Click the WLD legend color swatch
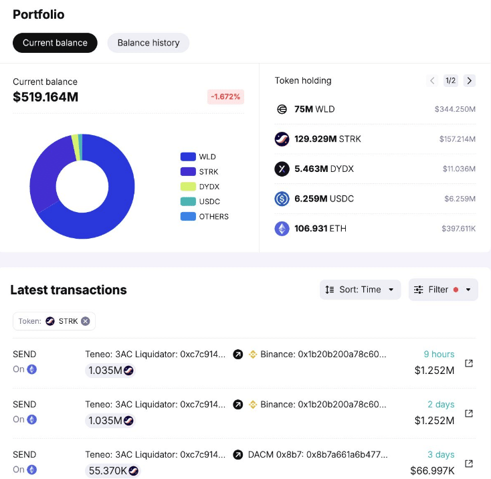491x479 pixels. tap(188, 157)
